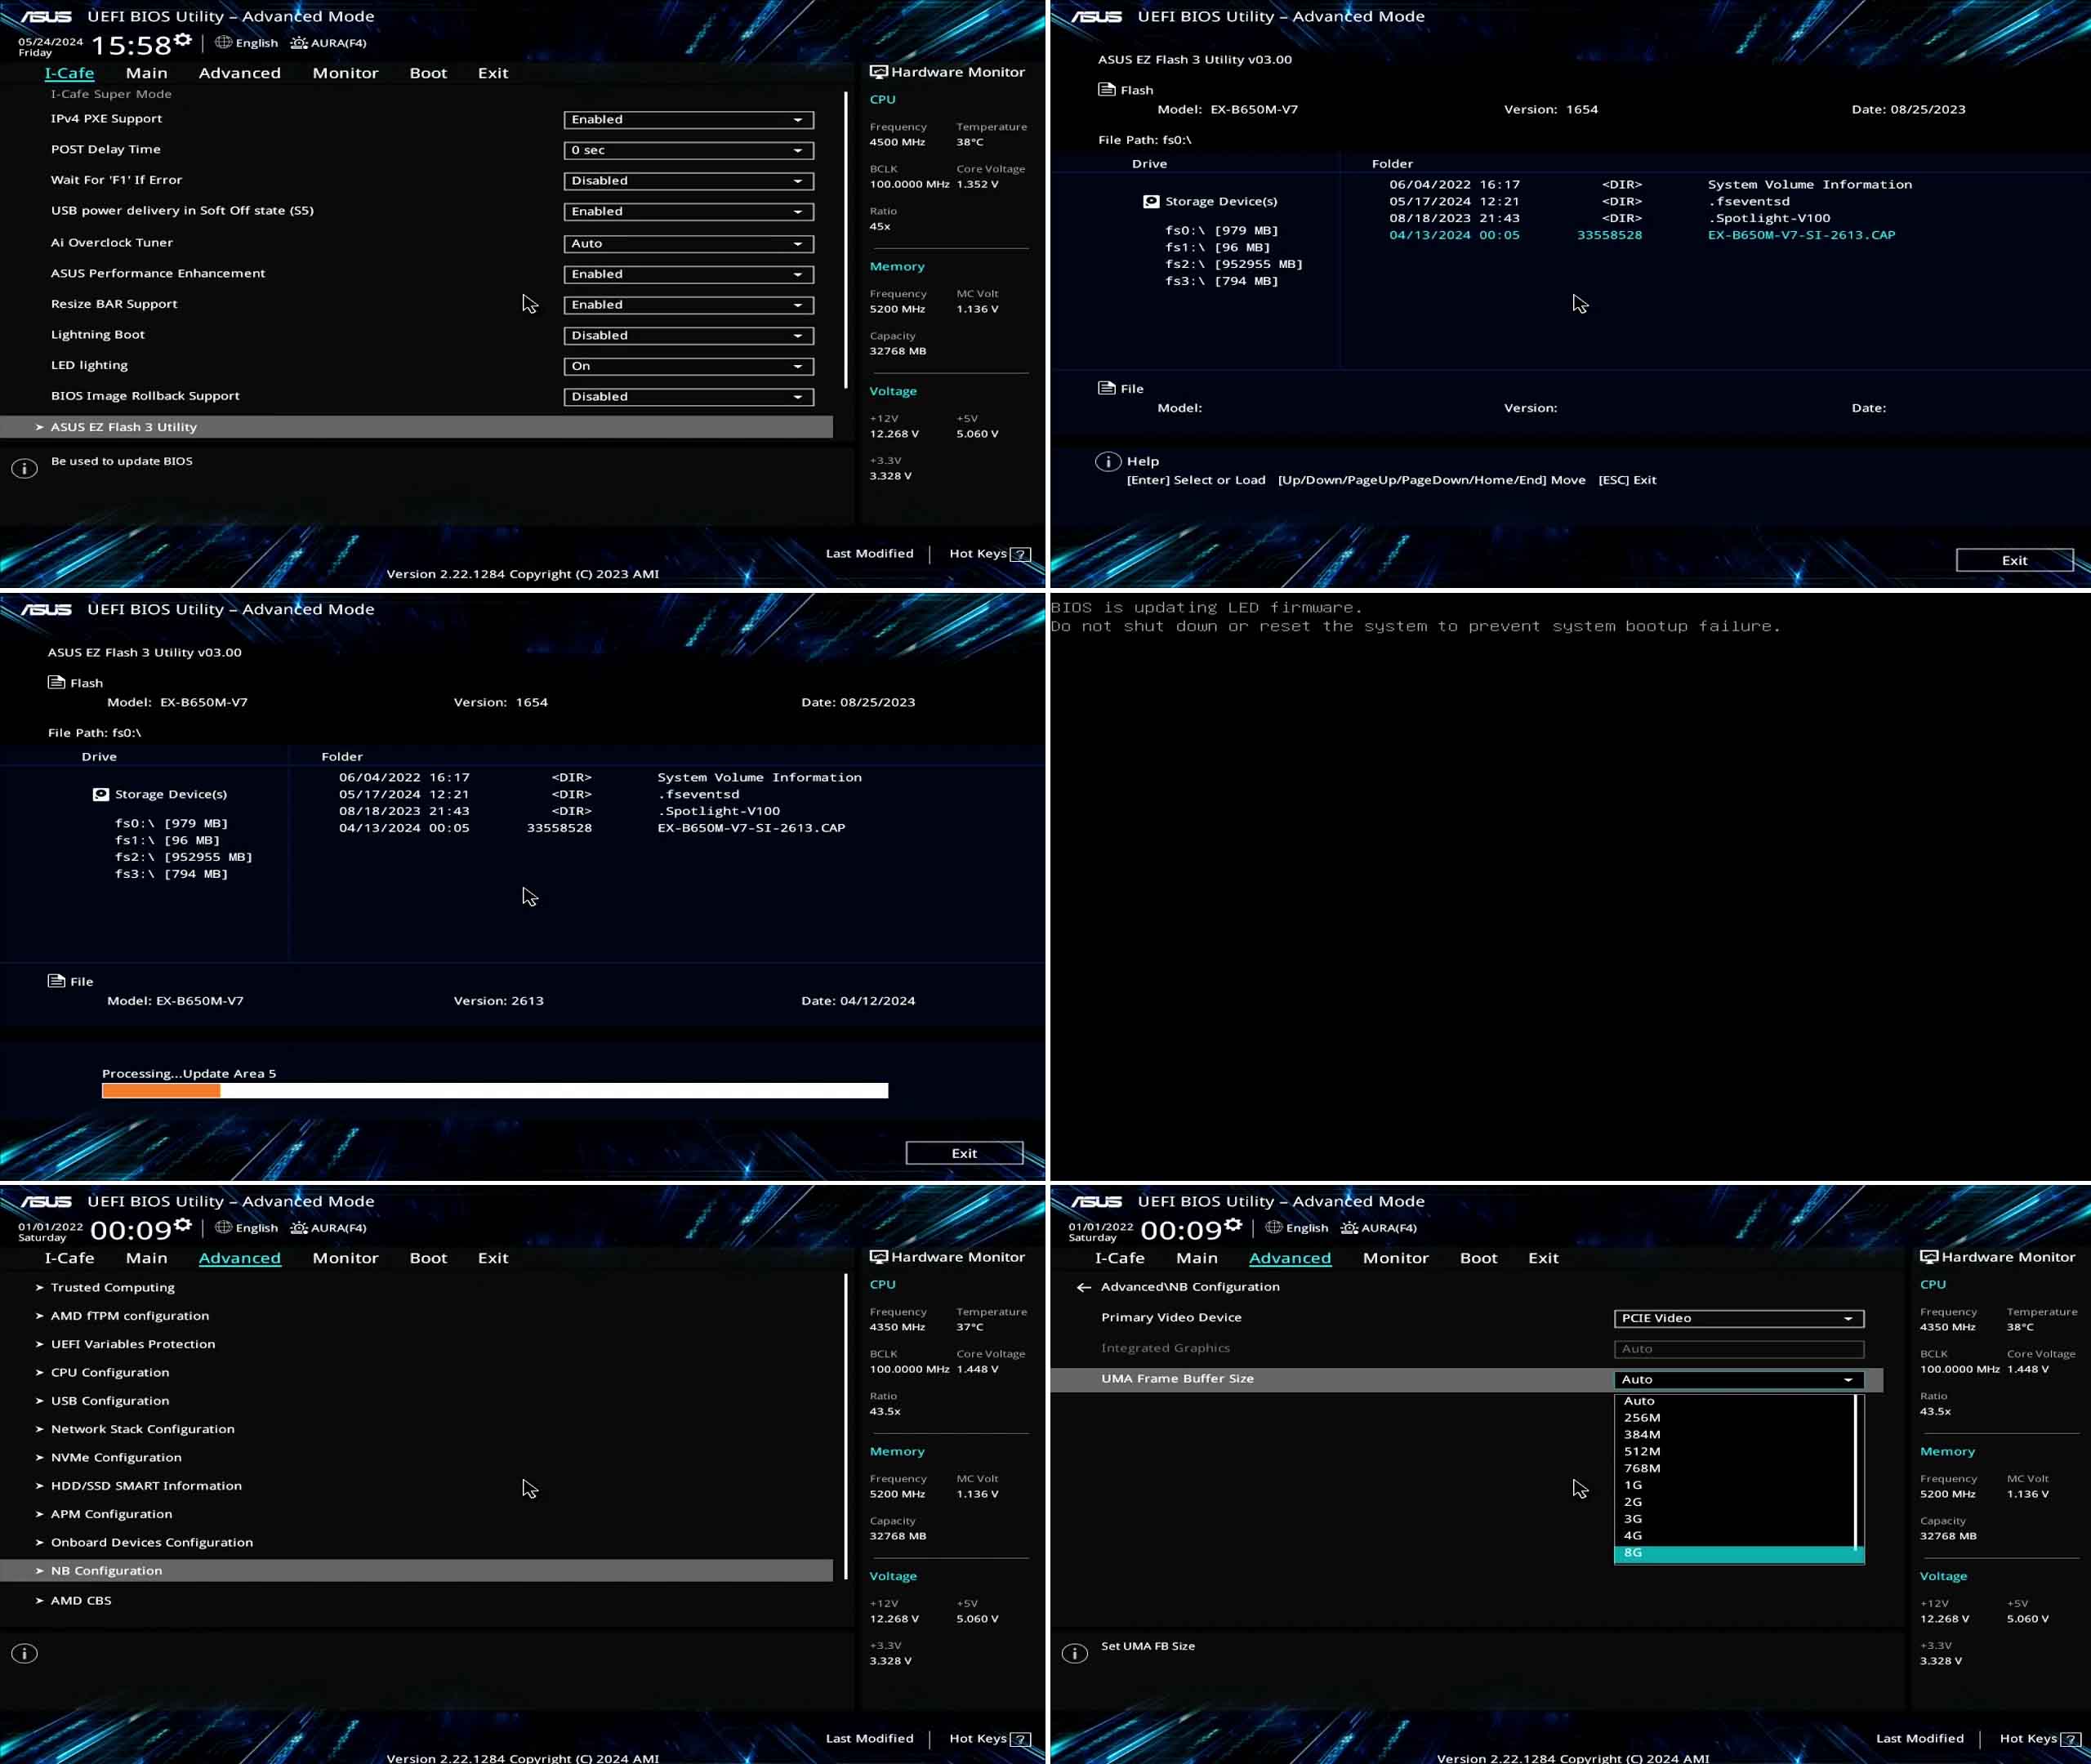Open the IPv4 PXE Support dropdown
The height and width of the screenshot is (1764, 2091).
point(688,119)
